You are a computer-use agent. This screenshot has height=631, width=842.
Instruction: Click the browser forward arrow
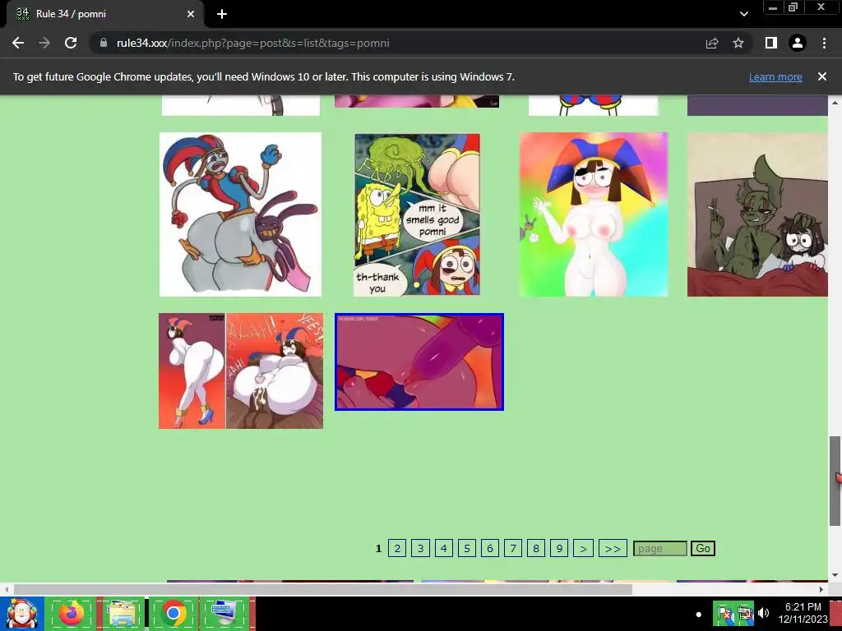(x=44, y=43)
